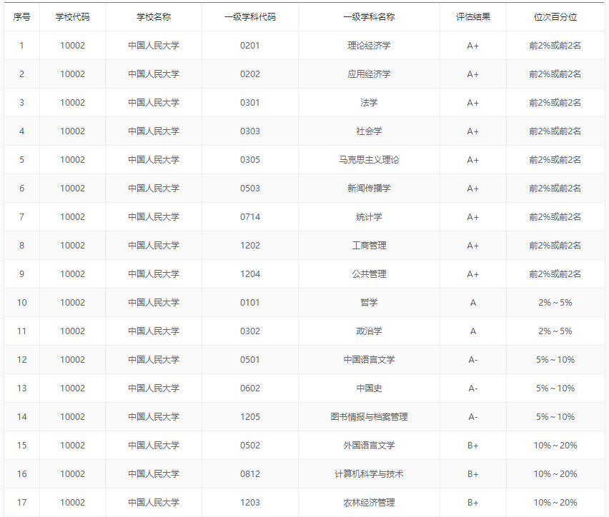
Task: Select the 中国史 subject cell
Action: click(369, 388)
